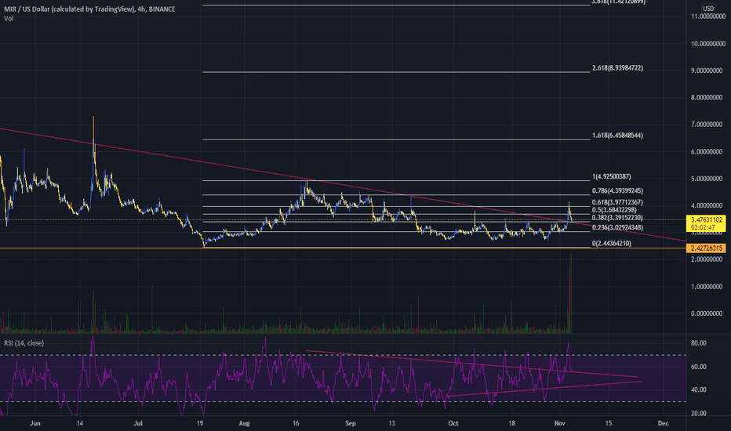Screen dimensions: 731x431
Task: Click the 40.00 RSI axis label
Action: pyautogui.click(x=698, y=389)
